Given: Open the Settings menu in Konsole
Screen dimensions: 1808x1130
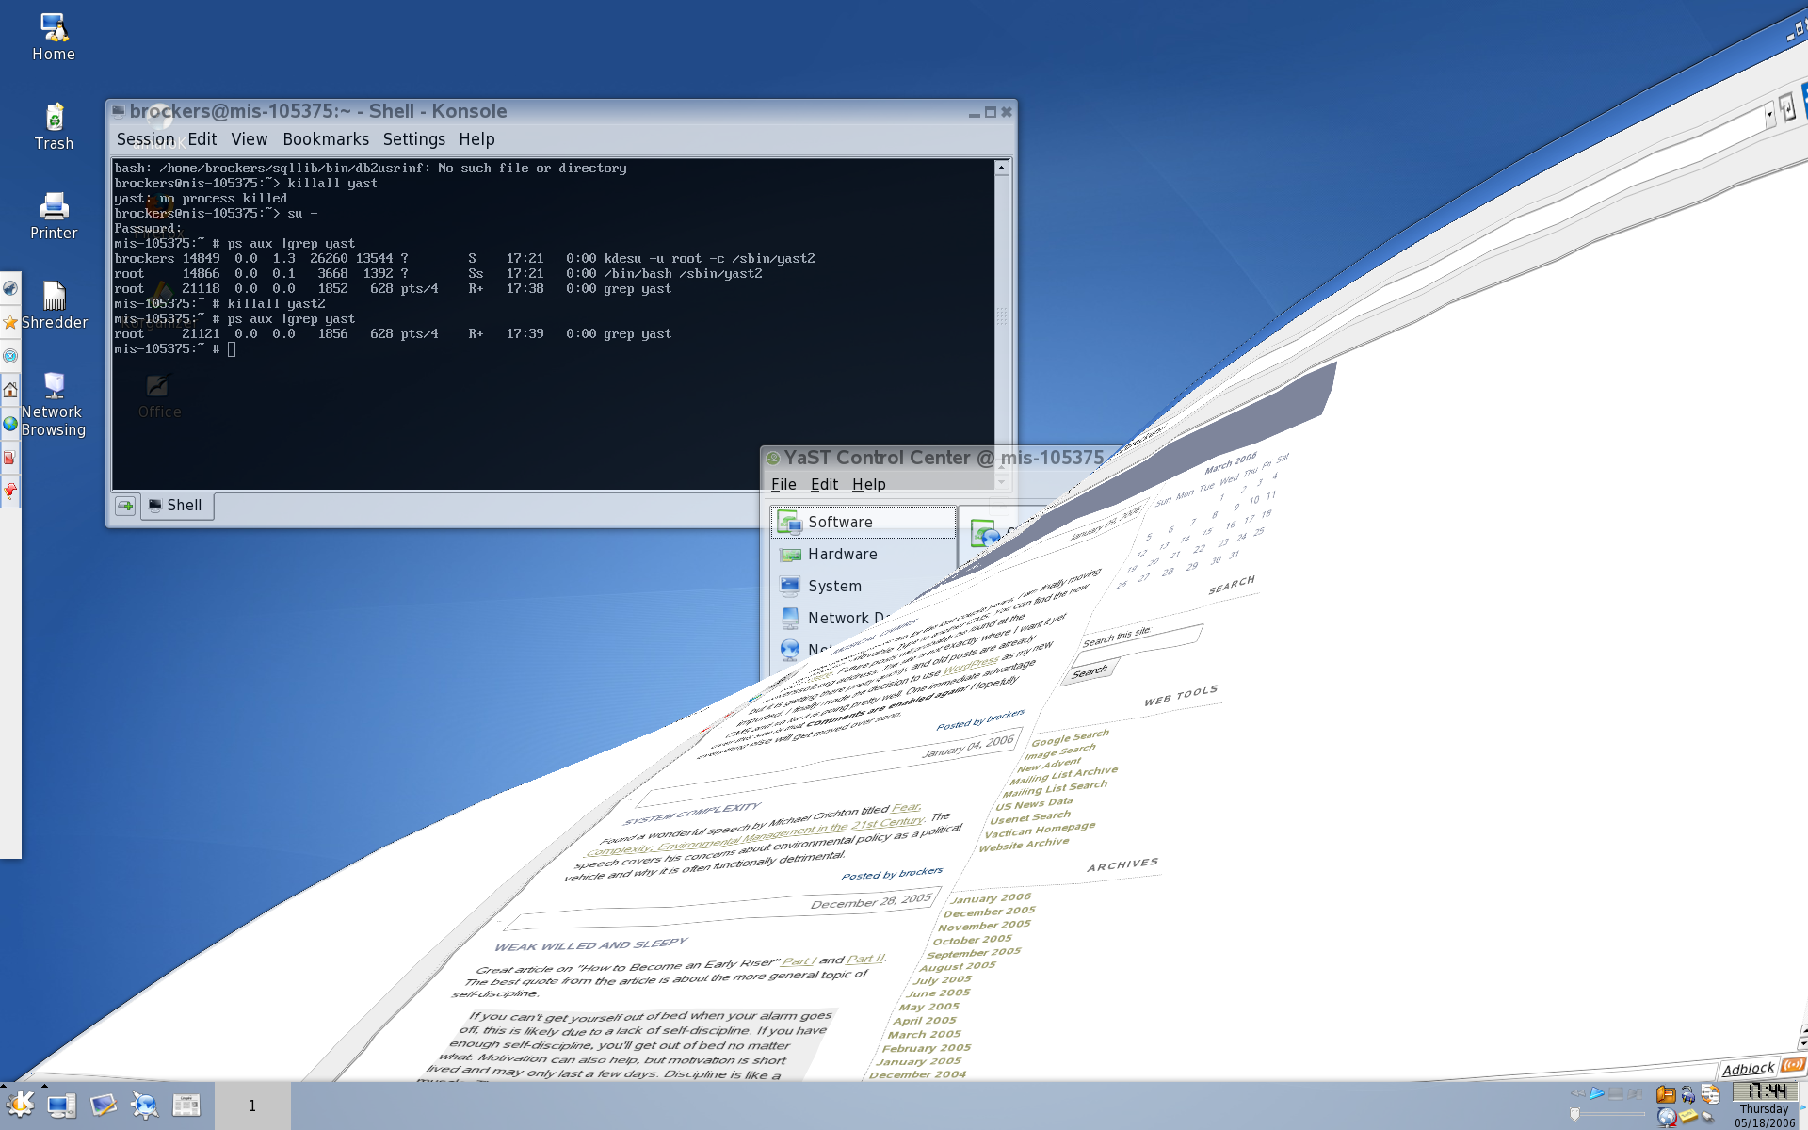Looking at the screenshot, I should pyautogui.click(x=413, y=139).
